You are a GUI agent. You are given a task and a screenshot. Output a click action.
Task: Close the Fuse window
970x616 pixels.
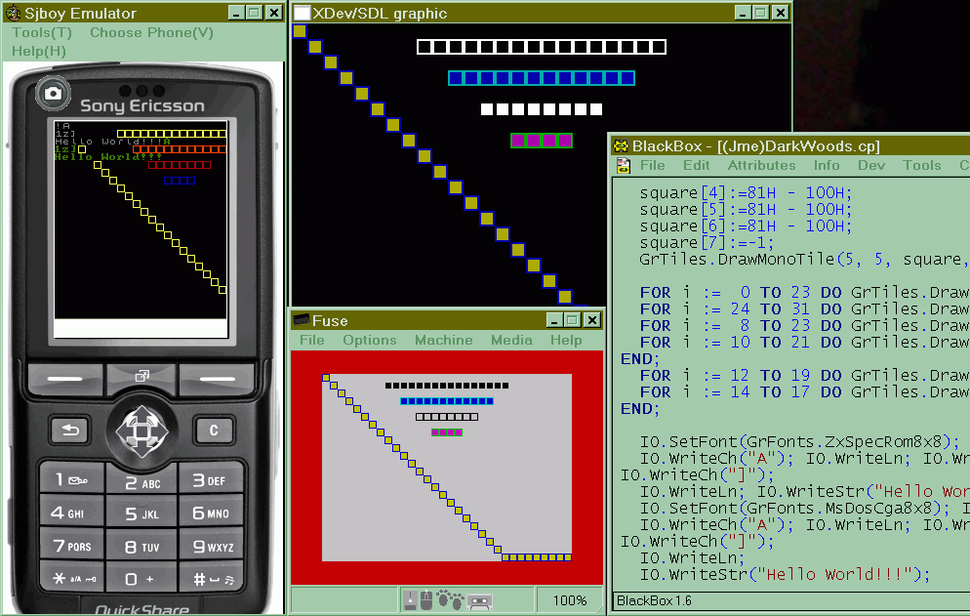pyautogui.click(x=592, y=320)
